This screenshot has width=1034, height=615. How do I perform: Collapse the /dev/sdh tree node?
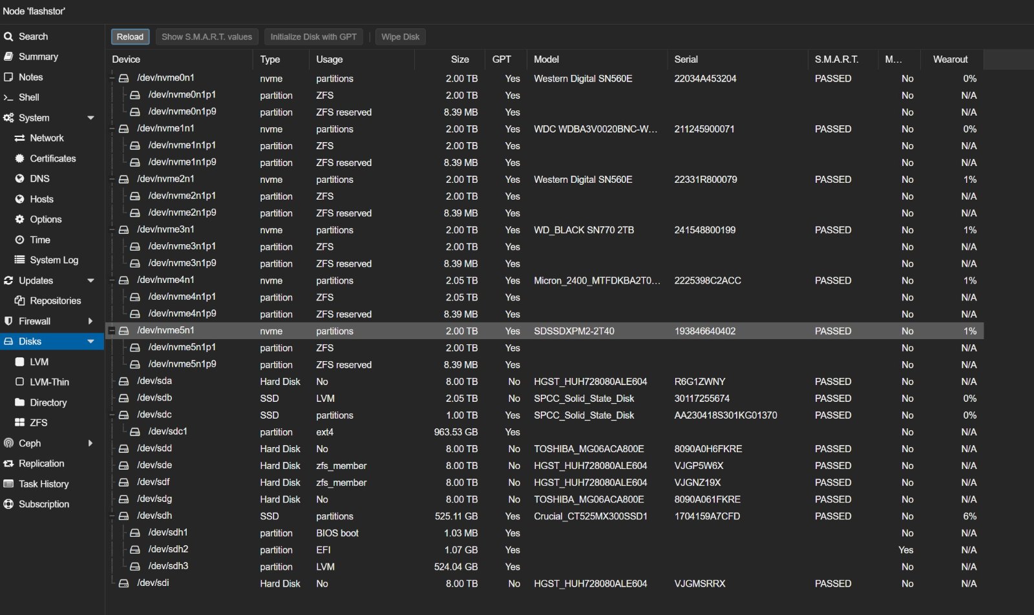click(x=112, y=516)
